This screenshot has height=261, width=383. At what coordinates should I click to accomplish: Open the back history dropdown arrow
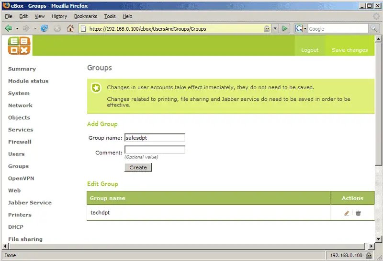[x=17, y=29]
